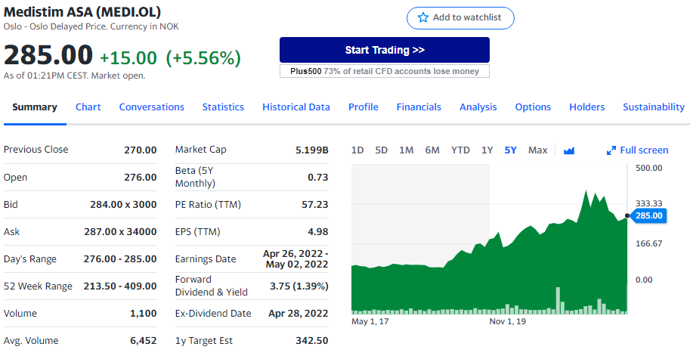Open chart in Full screen mode

pyautogui.click(x=637, y=150)
